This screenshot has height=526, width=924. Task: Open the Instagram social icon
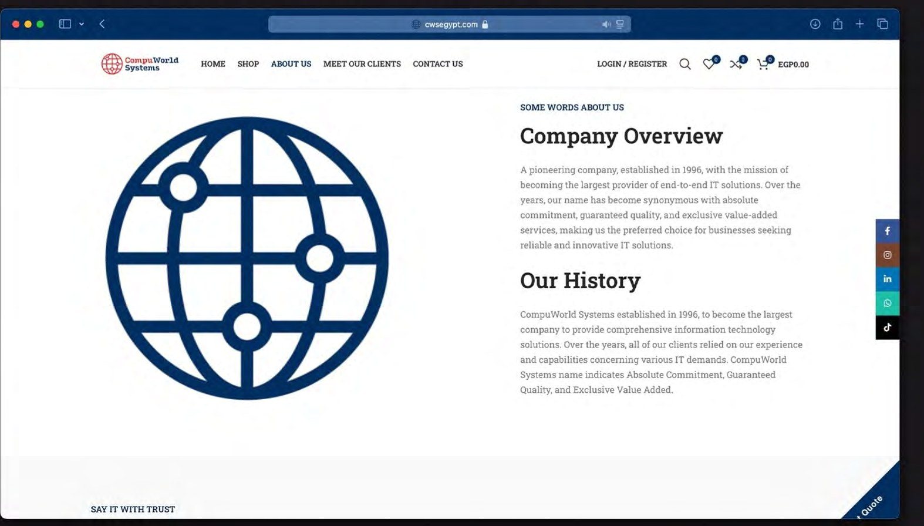(x=888, y=255)
